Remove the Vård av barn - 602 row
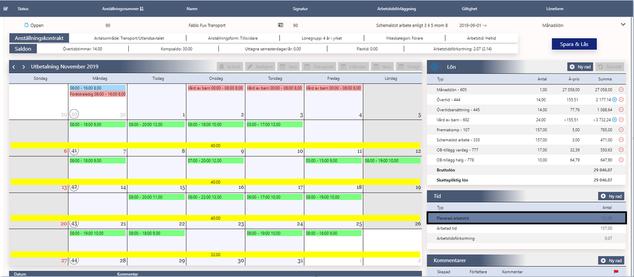Screen dimensions: 634x277 tap(621, 120)
